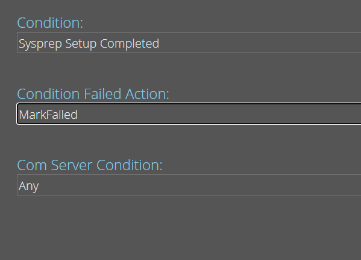Viewport: 361px width, 260px height.
Task: Expand the Condition Failed Action combo box
Action: point(189,114)
